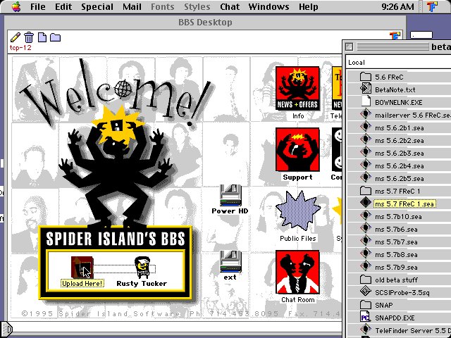Click the trash can toolbar icon

[29, 37]
